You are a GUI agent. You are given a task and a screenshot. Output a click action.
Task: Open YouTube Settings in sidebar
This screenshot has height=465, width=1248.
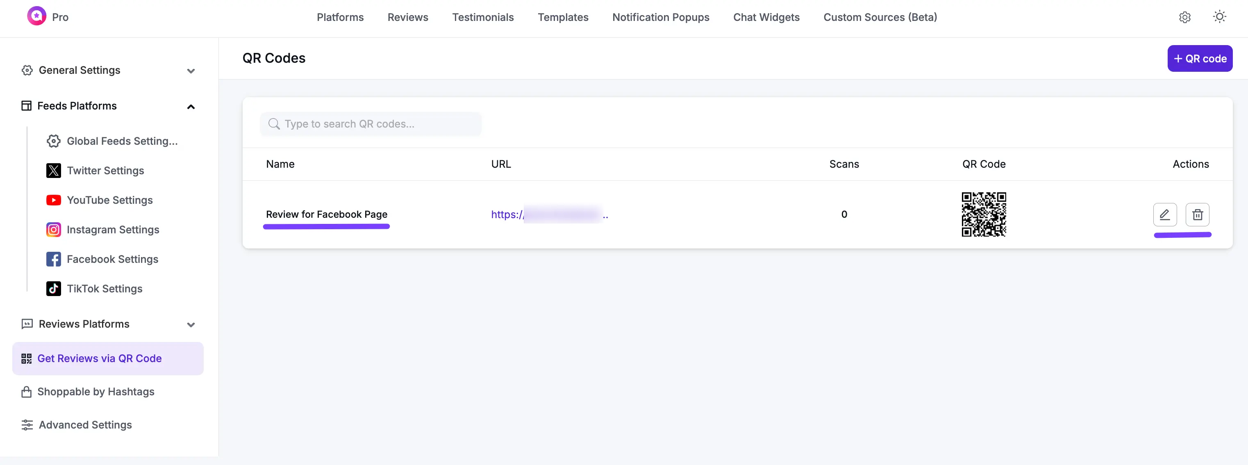[x=109, y=200]
